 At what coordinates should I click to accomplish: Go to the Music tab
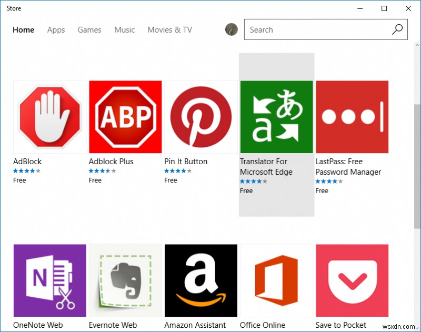pyautogui.click(x=124, y=30)
